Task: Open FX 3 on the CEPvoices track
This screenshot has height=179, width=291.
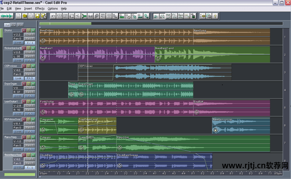Action: (30, 78)
